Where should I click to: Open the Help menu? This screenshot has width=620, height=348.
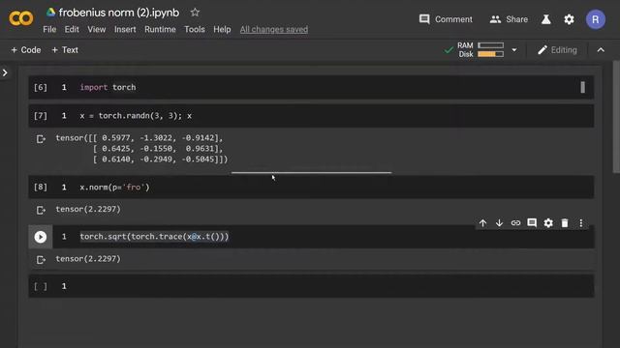click(x=222, y=30)
